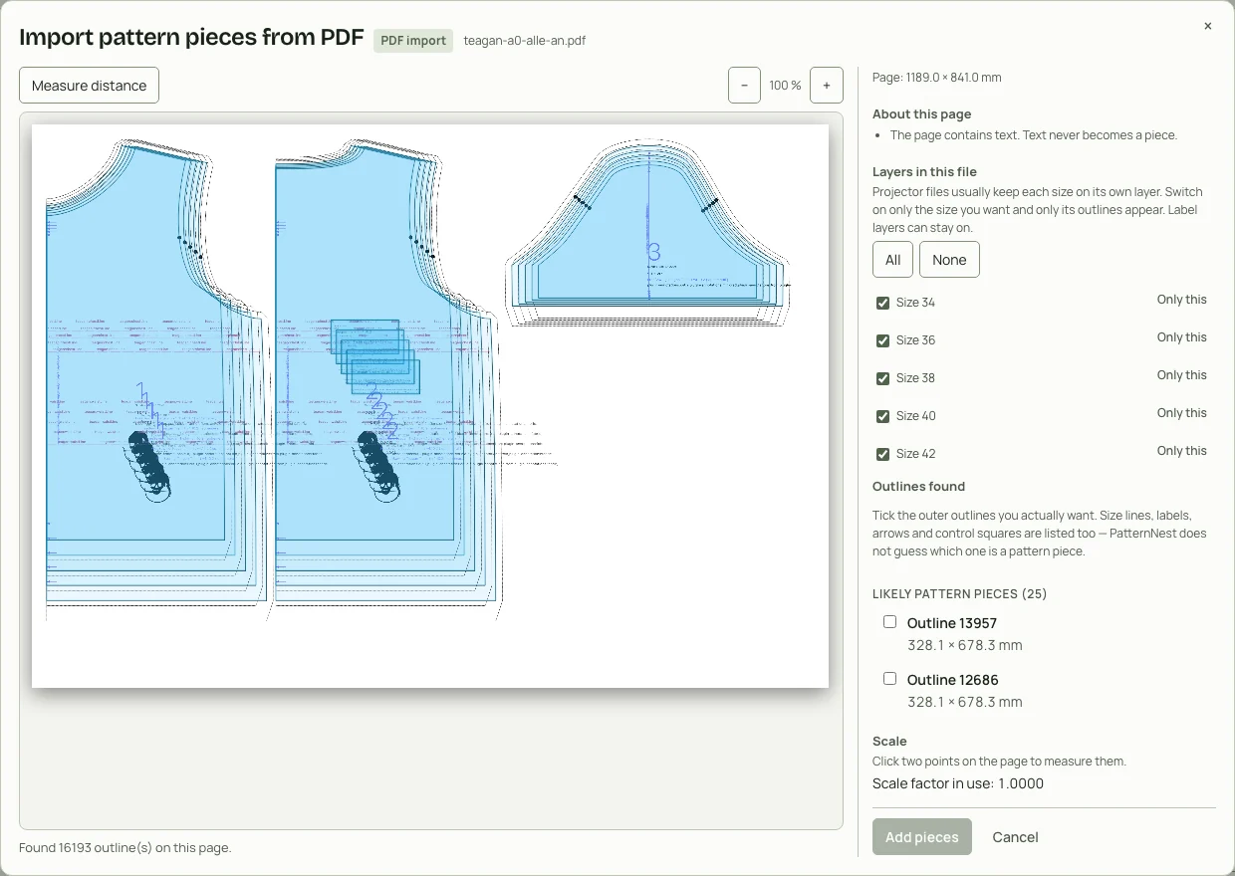
Task: Show only the Size 36 layer
Action: point(1181,337)
